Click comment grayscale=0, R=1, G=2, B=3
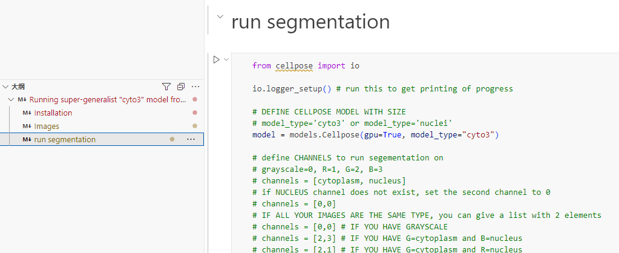This screenshot has height=253, width=619. click(318, 169)
